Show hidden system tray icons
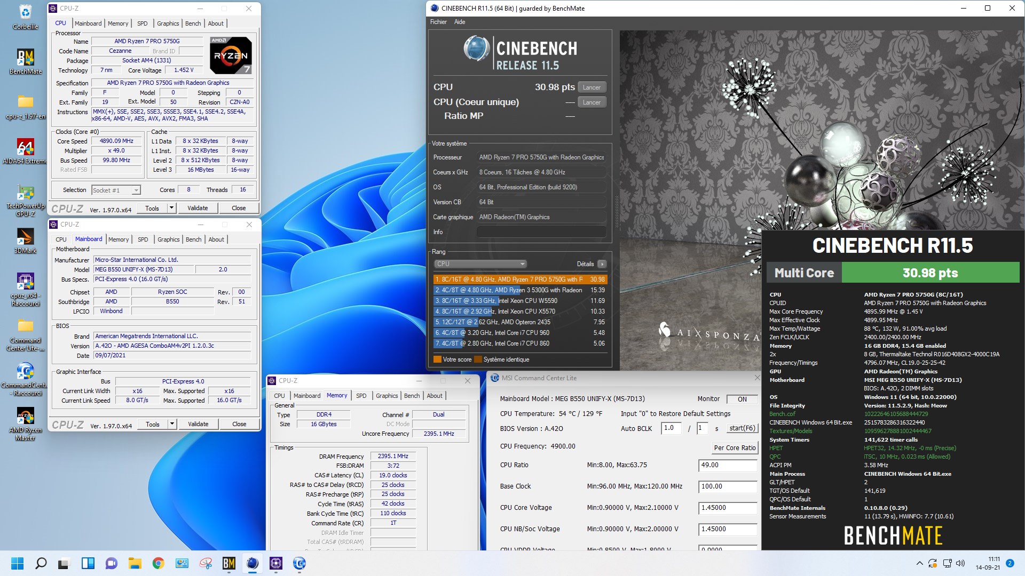Screen dimensions: 1025x576 tap(919, 563)
